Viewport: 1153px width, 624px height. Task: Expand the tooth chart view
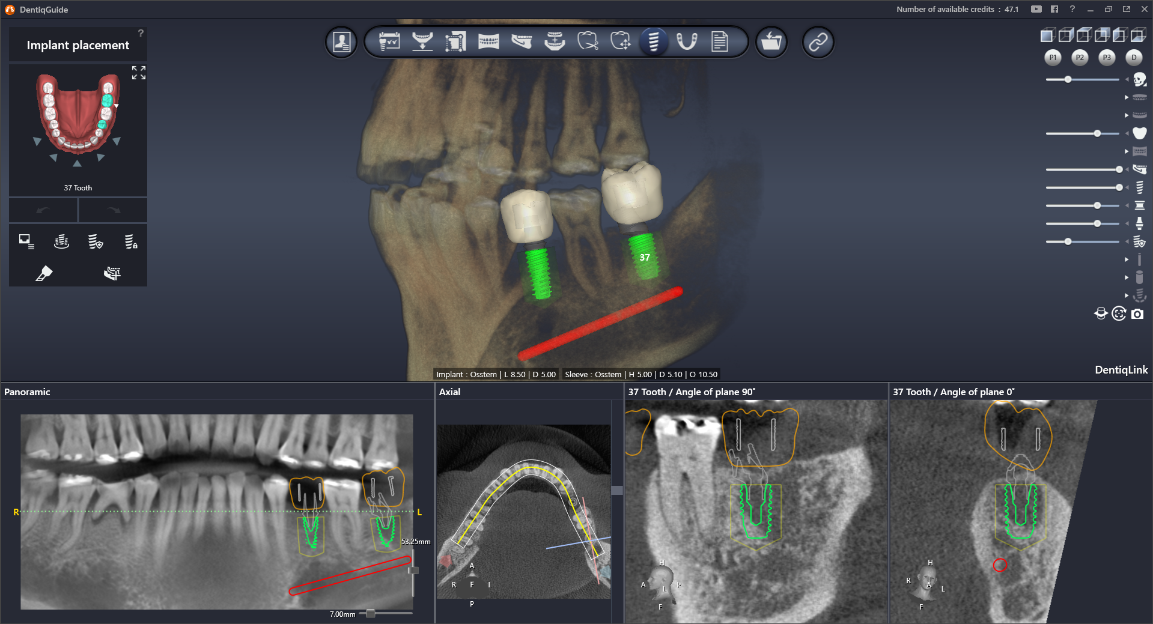coord(139,73)
